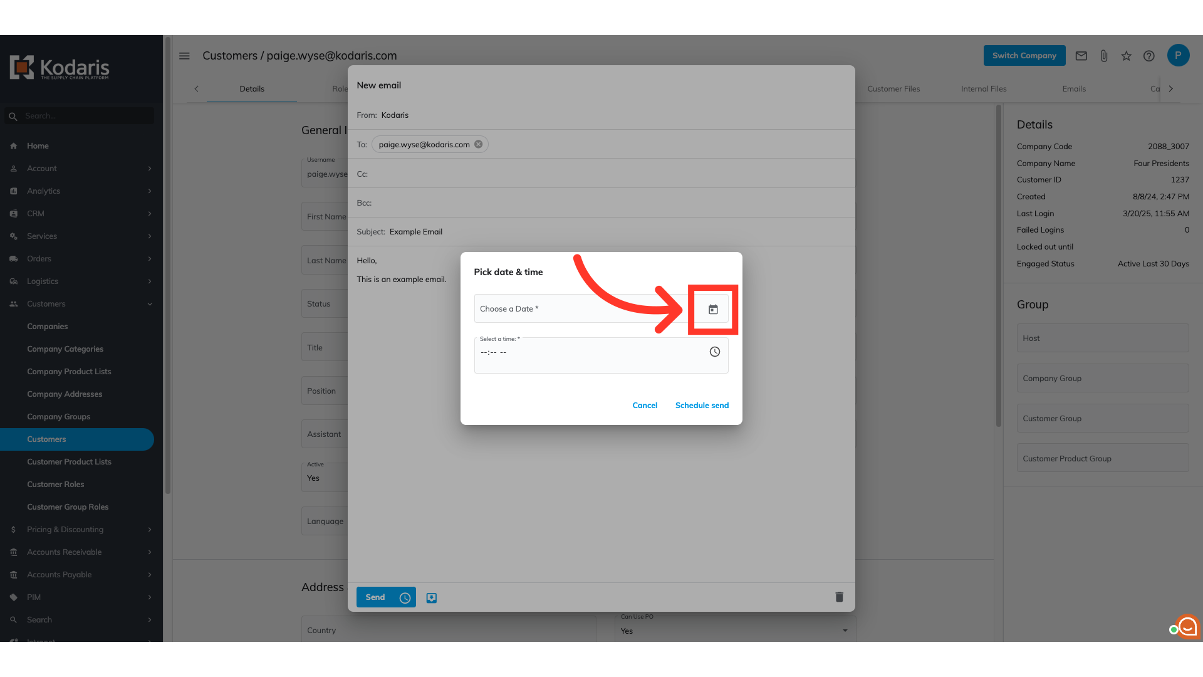
Task: Open the mail envelope icon in header
Action: tap(1081, 56)
